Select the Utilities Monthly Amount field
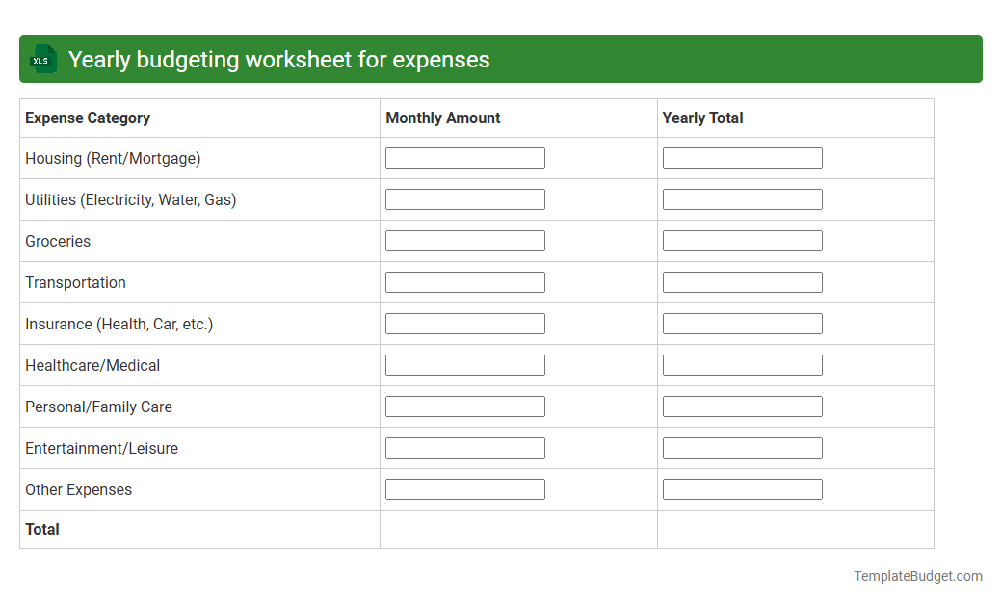The image size is (1002, 604). tap(464, 198)
